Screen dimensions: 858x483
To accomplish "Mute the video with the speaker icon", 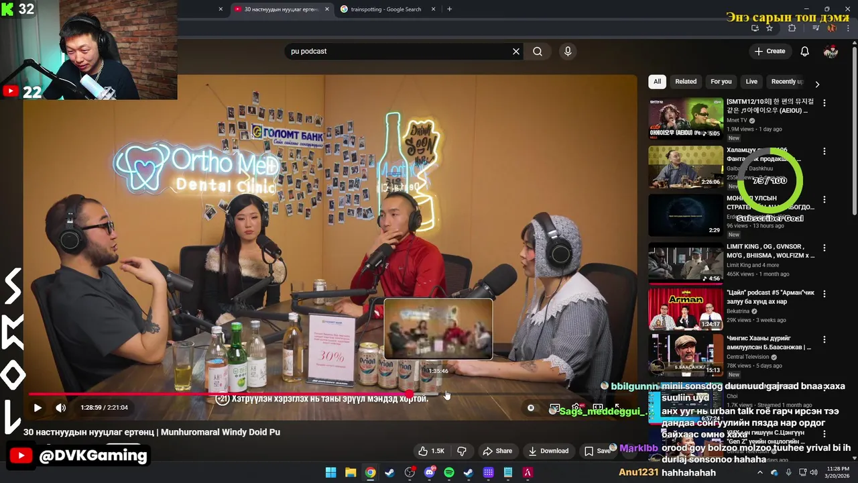I will [x=60, y=407].
